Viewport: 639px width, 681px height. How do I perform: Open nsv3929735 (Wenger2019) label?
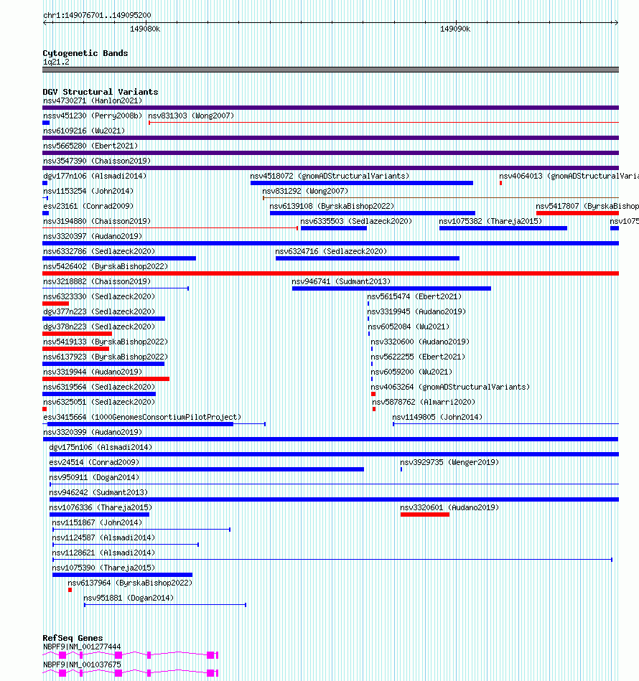click(x=449, y=463)
